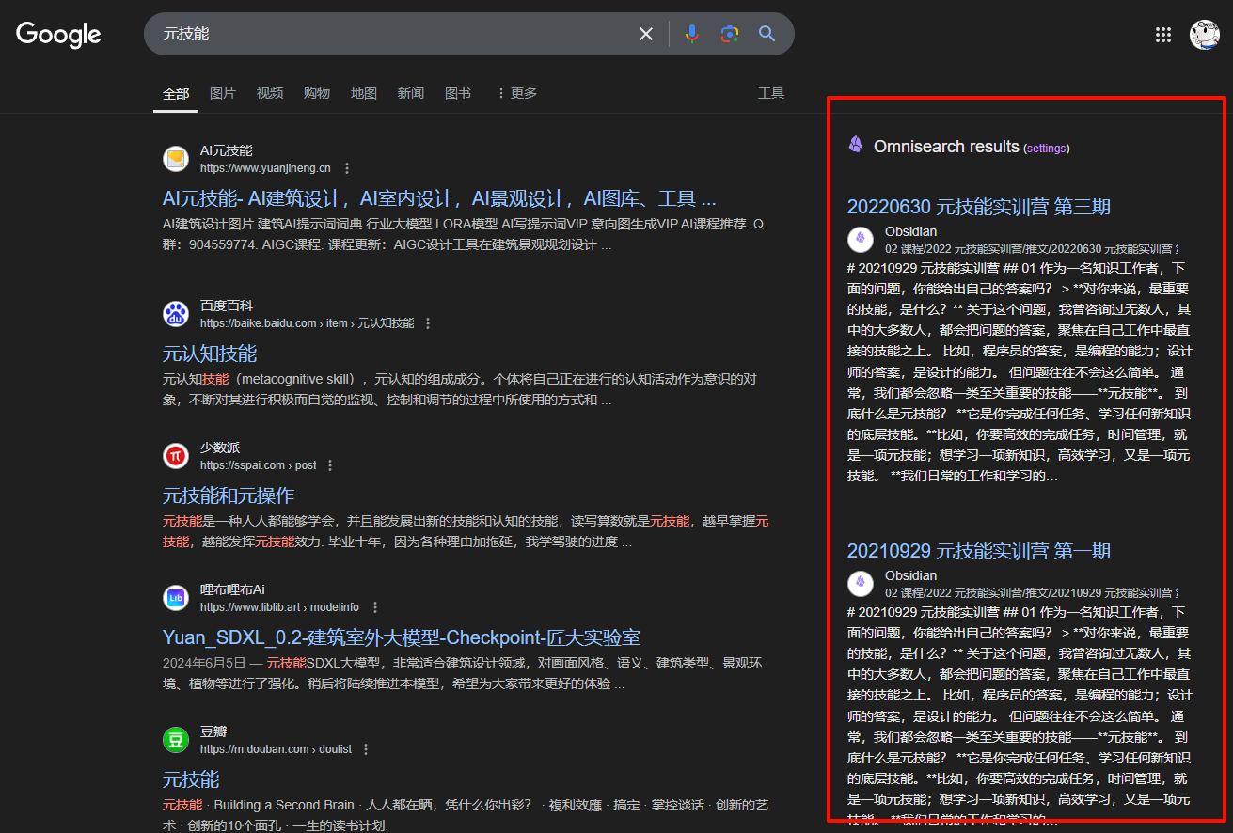The height and width of the screenshot is (833, 1233).
Task: Expand the 更多 search filters menu
Action: pyautogui.click(x=516, y=93)
